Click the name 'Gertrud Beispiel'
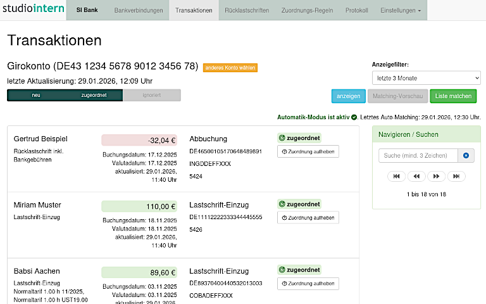 coord(40,139)
